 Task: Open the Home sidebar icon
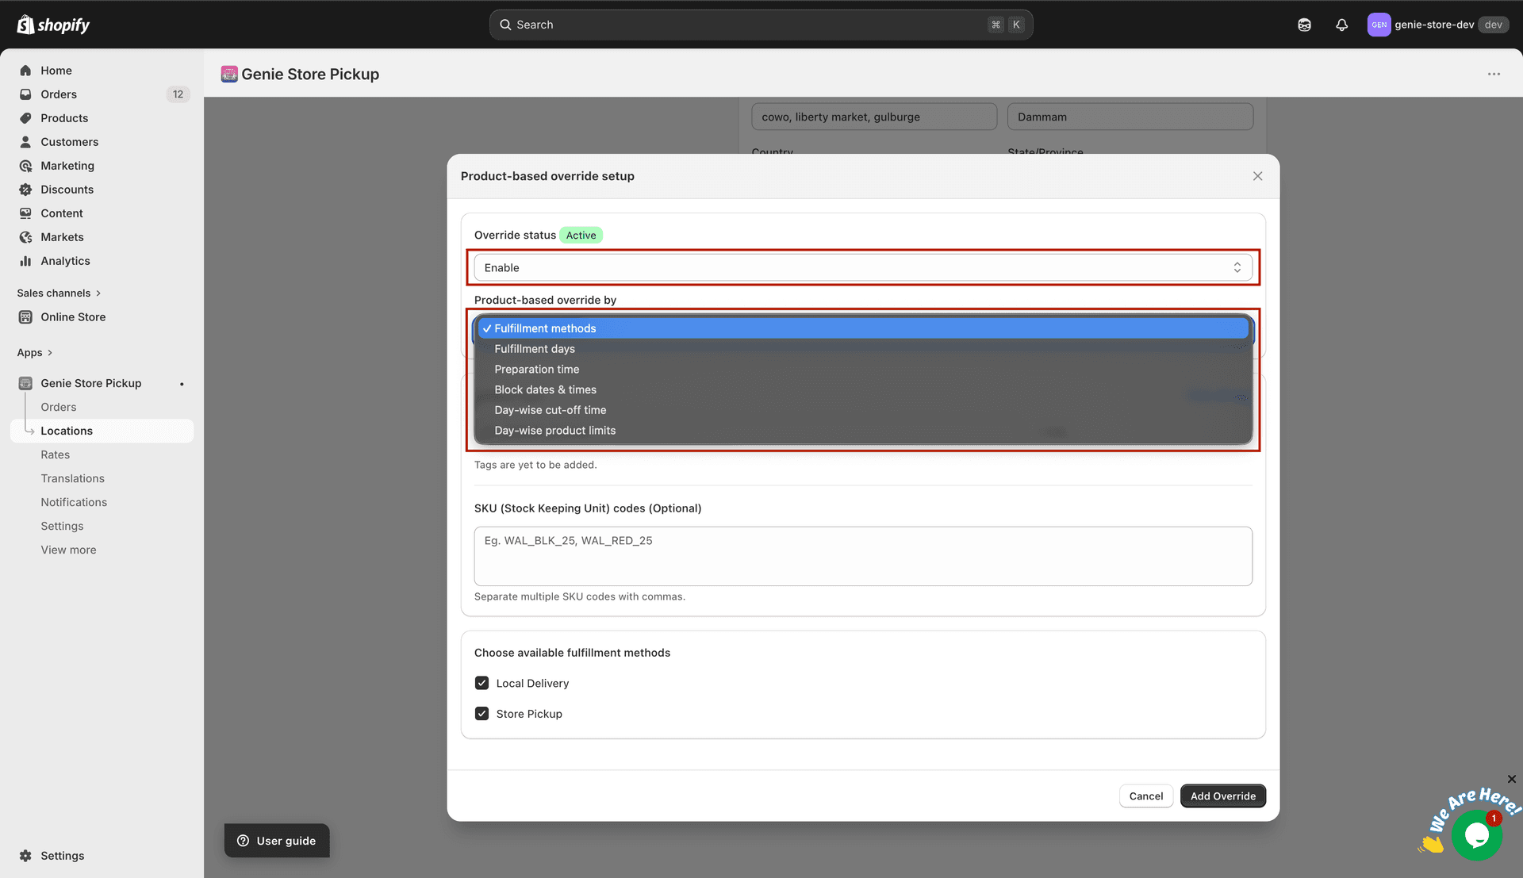[25, 71]
